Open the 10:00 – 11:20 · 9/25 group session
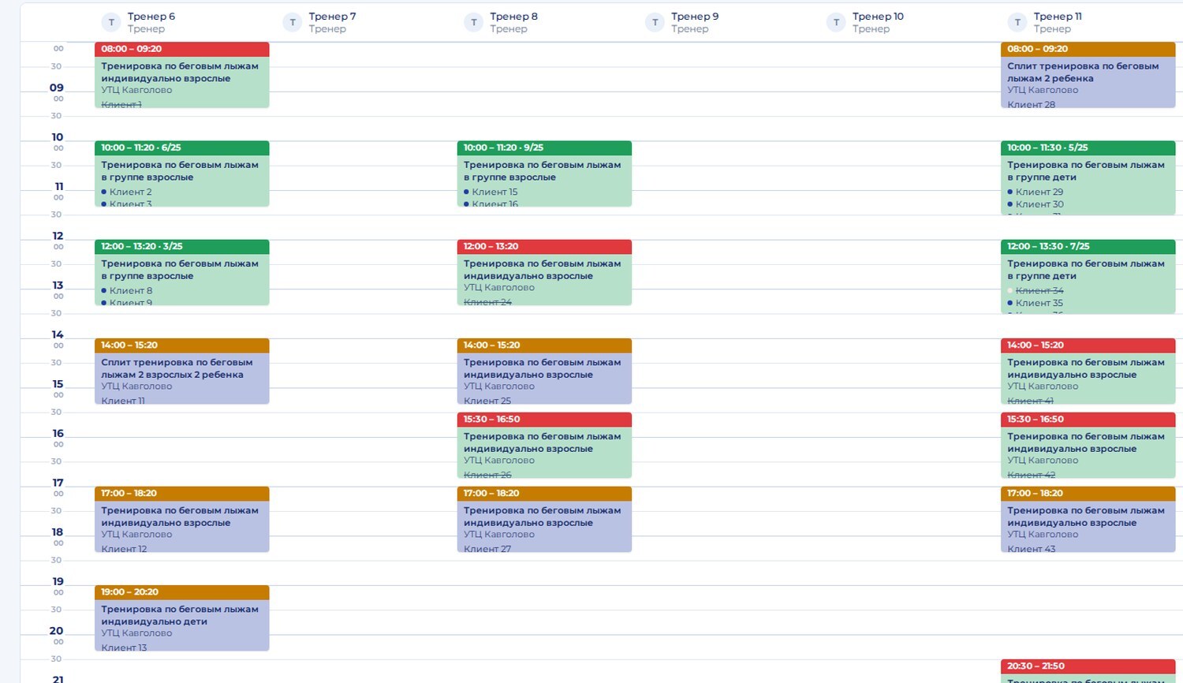The image size is (1183, 683). (x=544, y=174)
